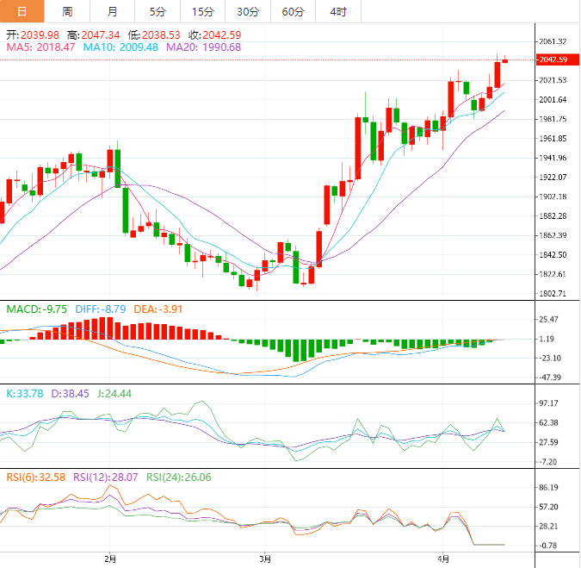Click the 86.19 RSI axis label
Image resolution: width=581 pixels, height=568 pixels.
(x=549, y=488)
